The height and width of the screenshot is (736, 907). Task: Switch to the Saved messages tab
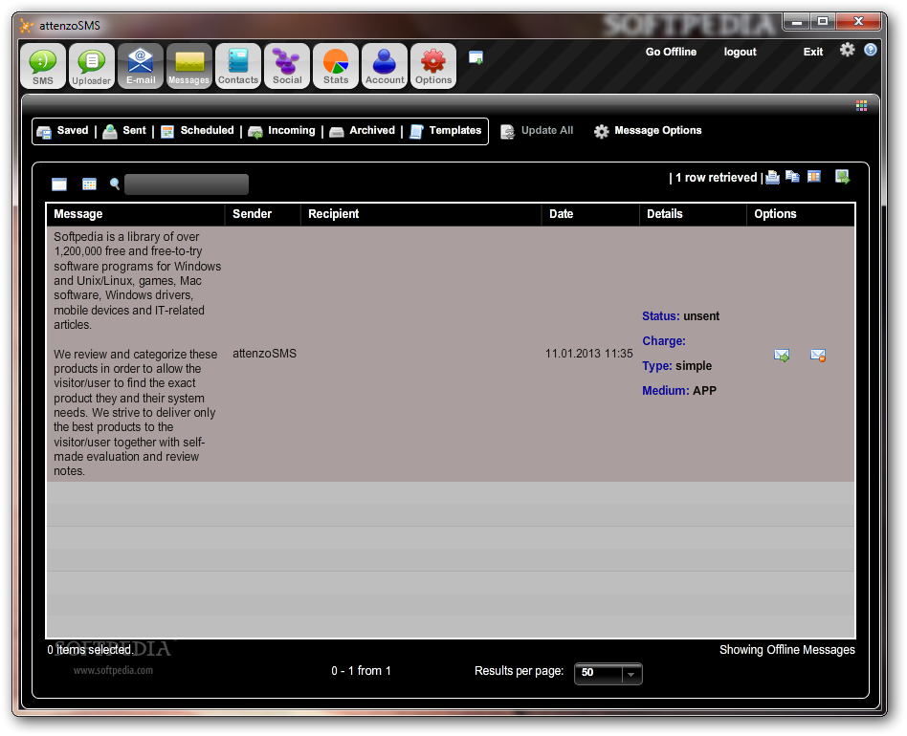point(62,131)
